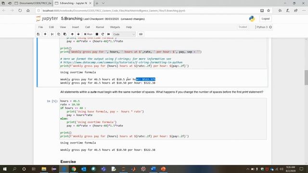Share this page icon
This screenshot has width=308, height=173.
(x=296, y=11)
